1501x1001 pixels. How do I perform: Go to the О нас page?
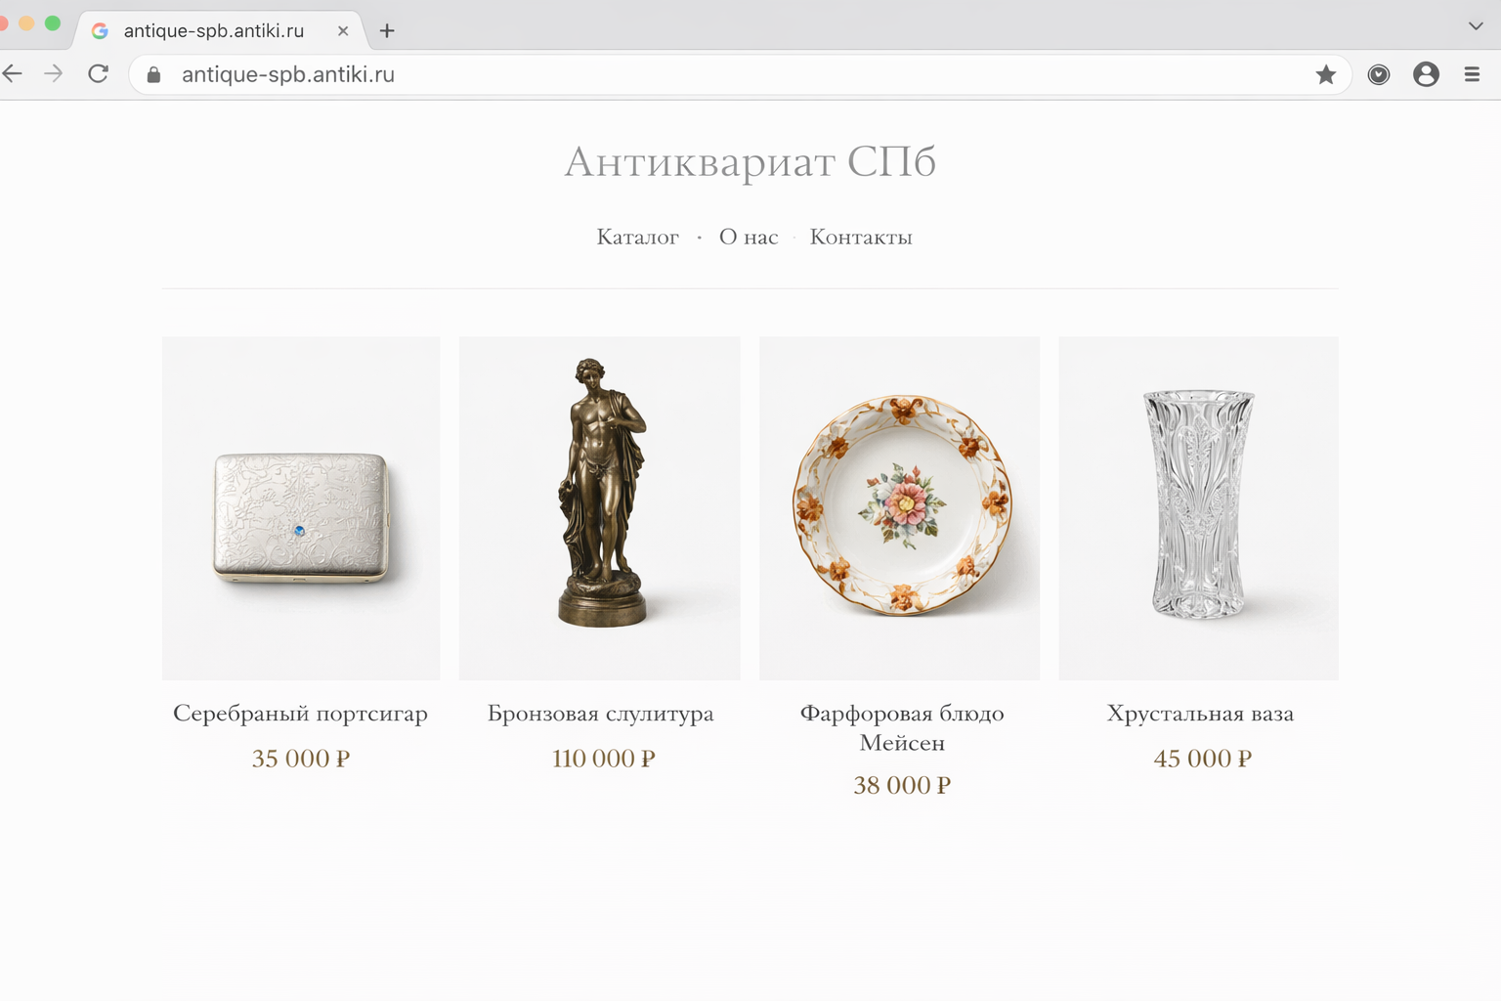pyautogui.click(x=749, y=237)
